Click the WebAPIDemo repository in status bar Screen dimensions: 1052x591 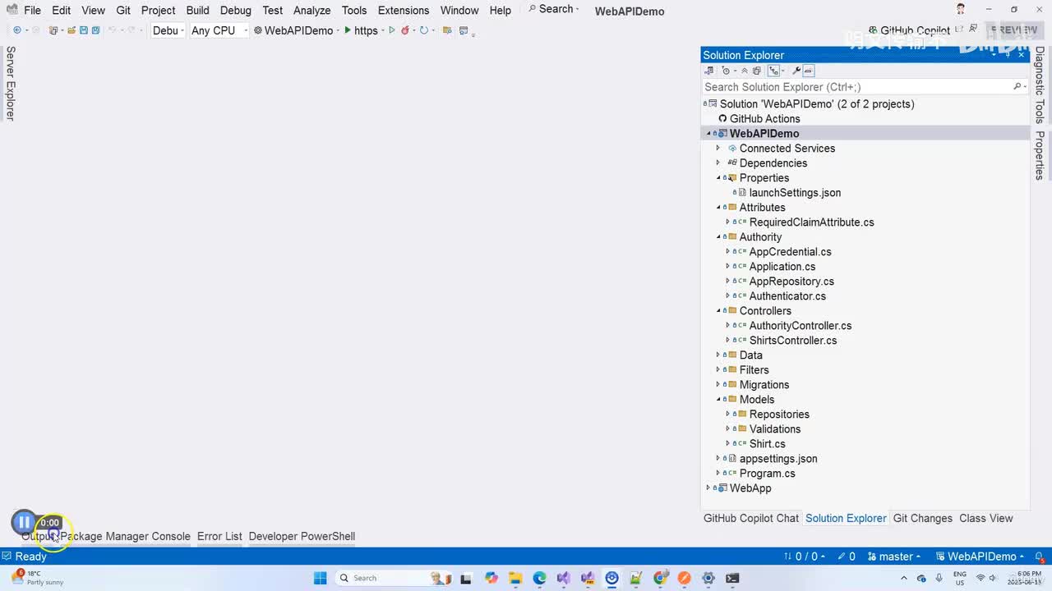pos(981,557)
